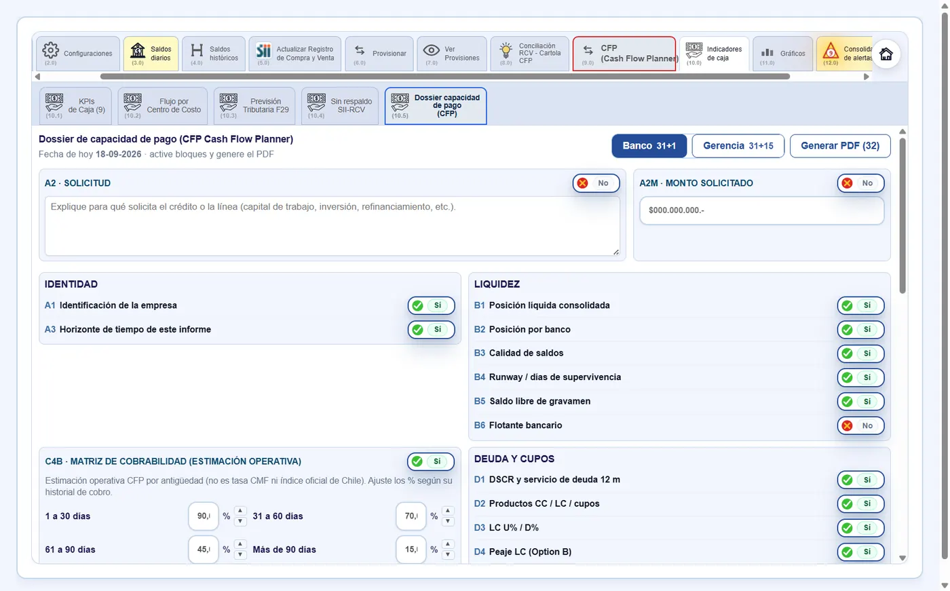Open Ver Provisiones eye icon
The width and height of the screenshot is (950, 591).
[x=431, y=50]
